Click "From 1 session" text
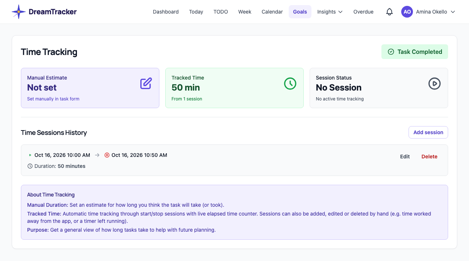469x261 pixels. tap(187, 99)
